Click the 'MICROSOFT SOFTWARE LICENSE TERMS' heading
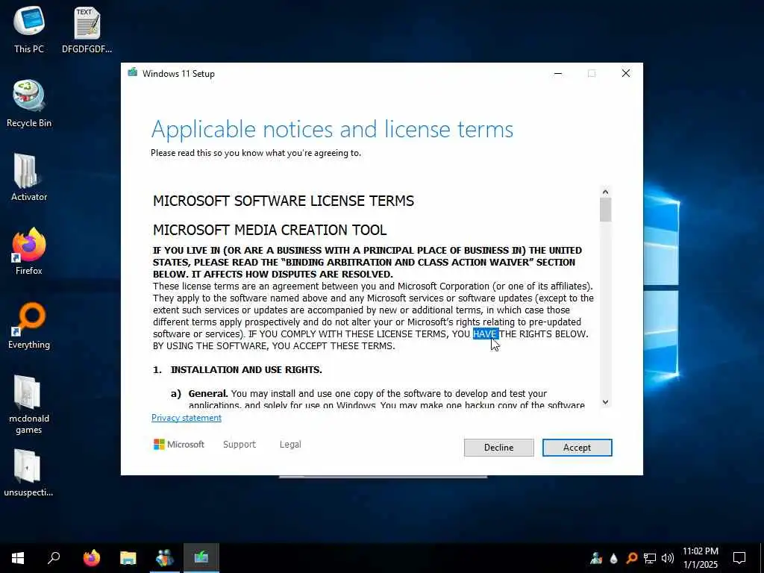The image size is (764, 573). 284,201
